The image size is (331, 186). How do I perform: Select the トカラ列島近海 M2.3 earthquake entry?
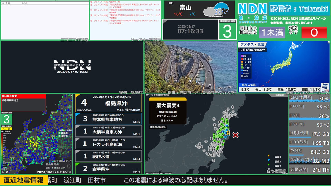(109, 143)
